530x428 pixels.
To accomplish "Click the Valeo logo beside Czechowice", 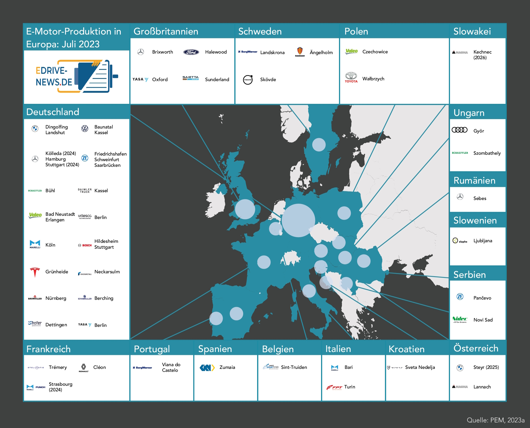I will coord(351,51).
